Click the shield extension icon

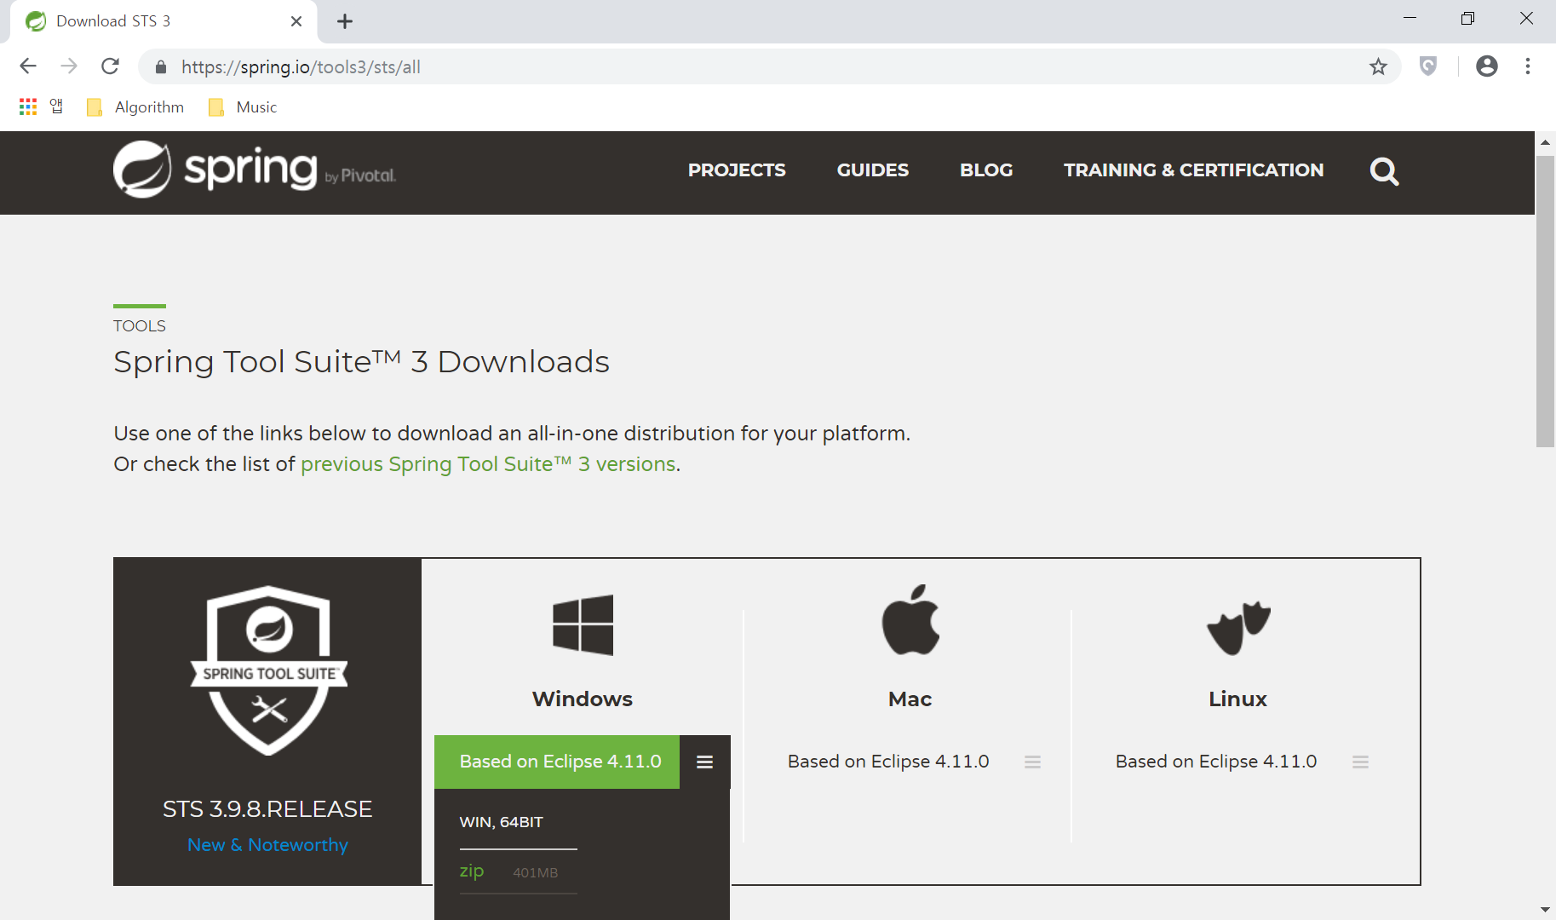(x=1428, y=66)
